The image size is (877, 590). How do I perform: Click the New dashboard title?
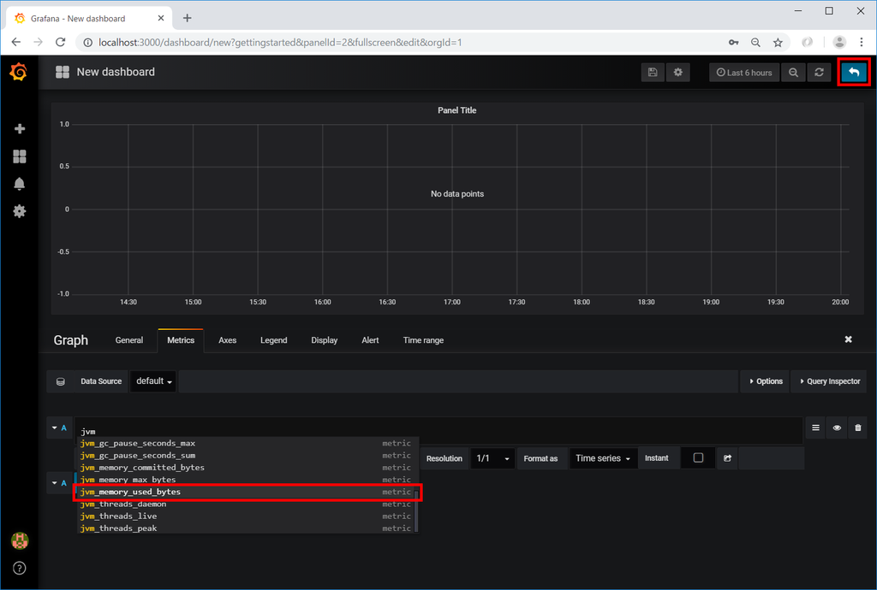point(116,72)
